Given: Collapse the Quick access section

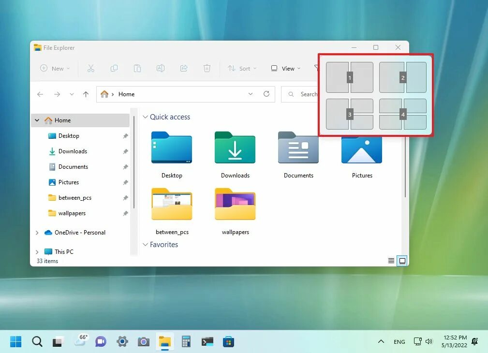Looking at the screenshot, I should (x=146, y=117).
